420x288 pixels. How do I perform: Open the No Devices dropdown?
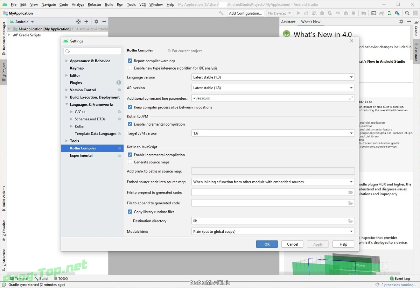pyautogui.click(x=280, y=13)
